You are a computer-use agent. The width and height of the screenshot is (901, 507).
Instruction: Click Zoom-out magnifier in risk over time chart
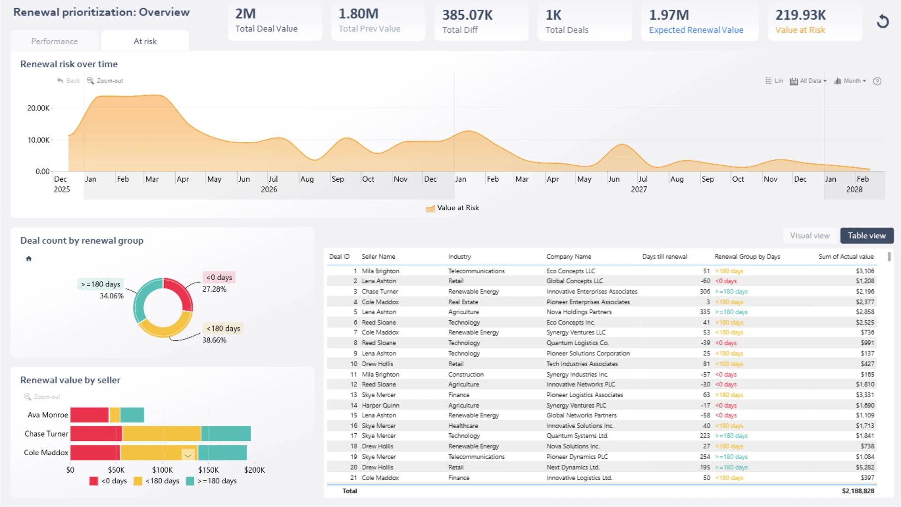pos(91,81)
